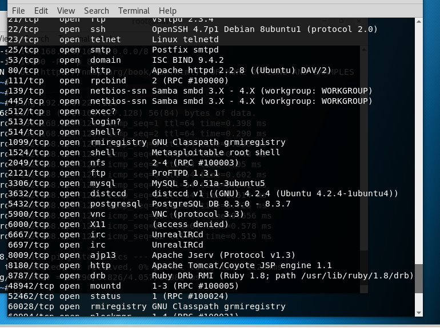
Task: Click the login? service text
Action: [106, 122]
